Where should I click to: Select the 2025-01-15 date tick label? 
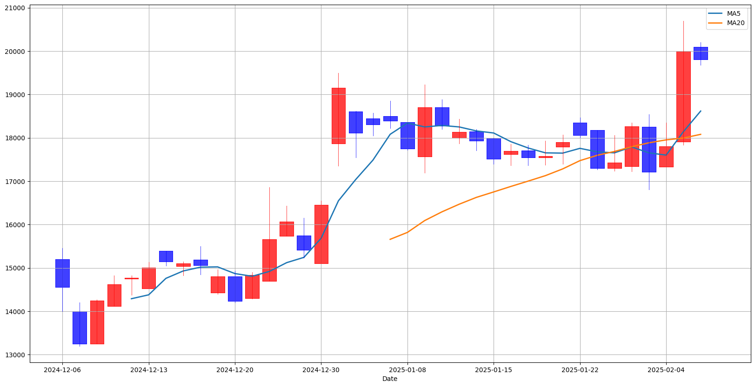(494, 370)
